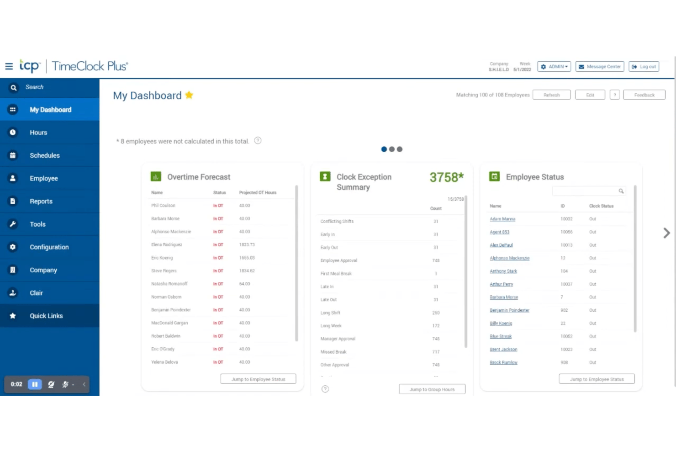Open Quick Links in the sidebar menu

click(x=50, y=316)
